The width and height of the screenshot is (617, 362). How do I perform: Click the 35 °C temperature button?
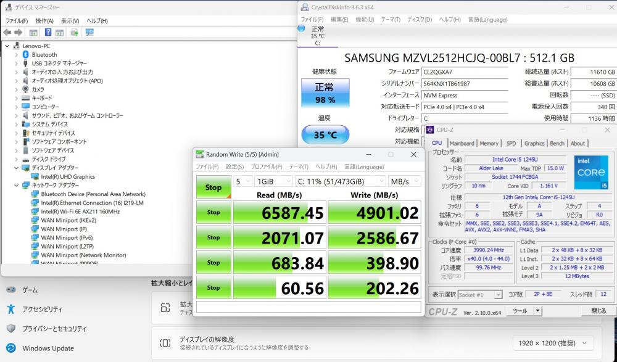[x=325, y=134]
